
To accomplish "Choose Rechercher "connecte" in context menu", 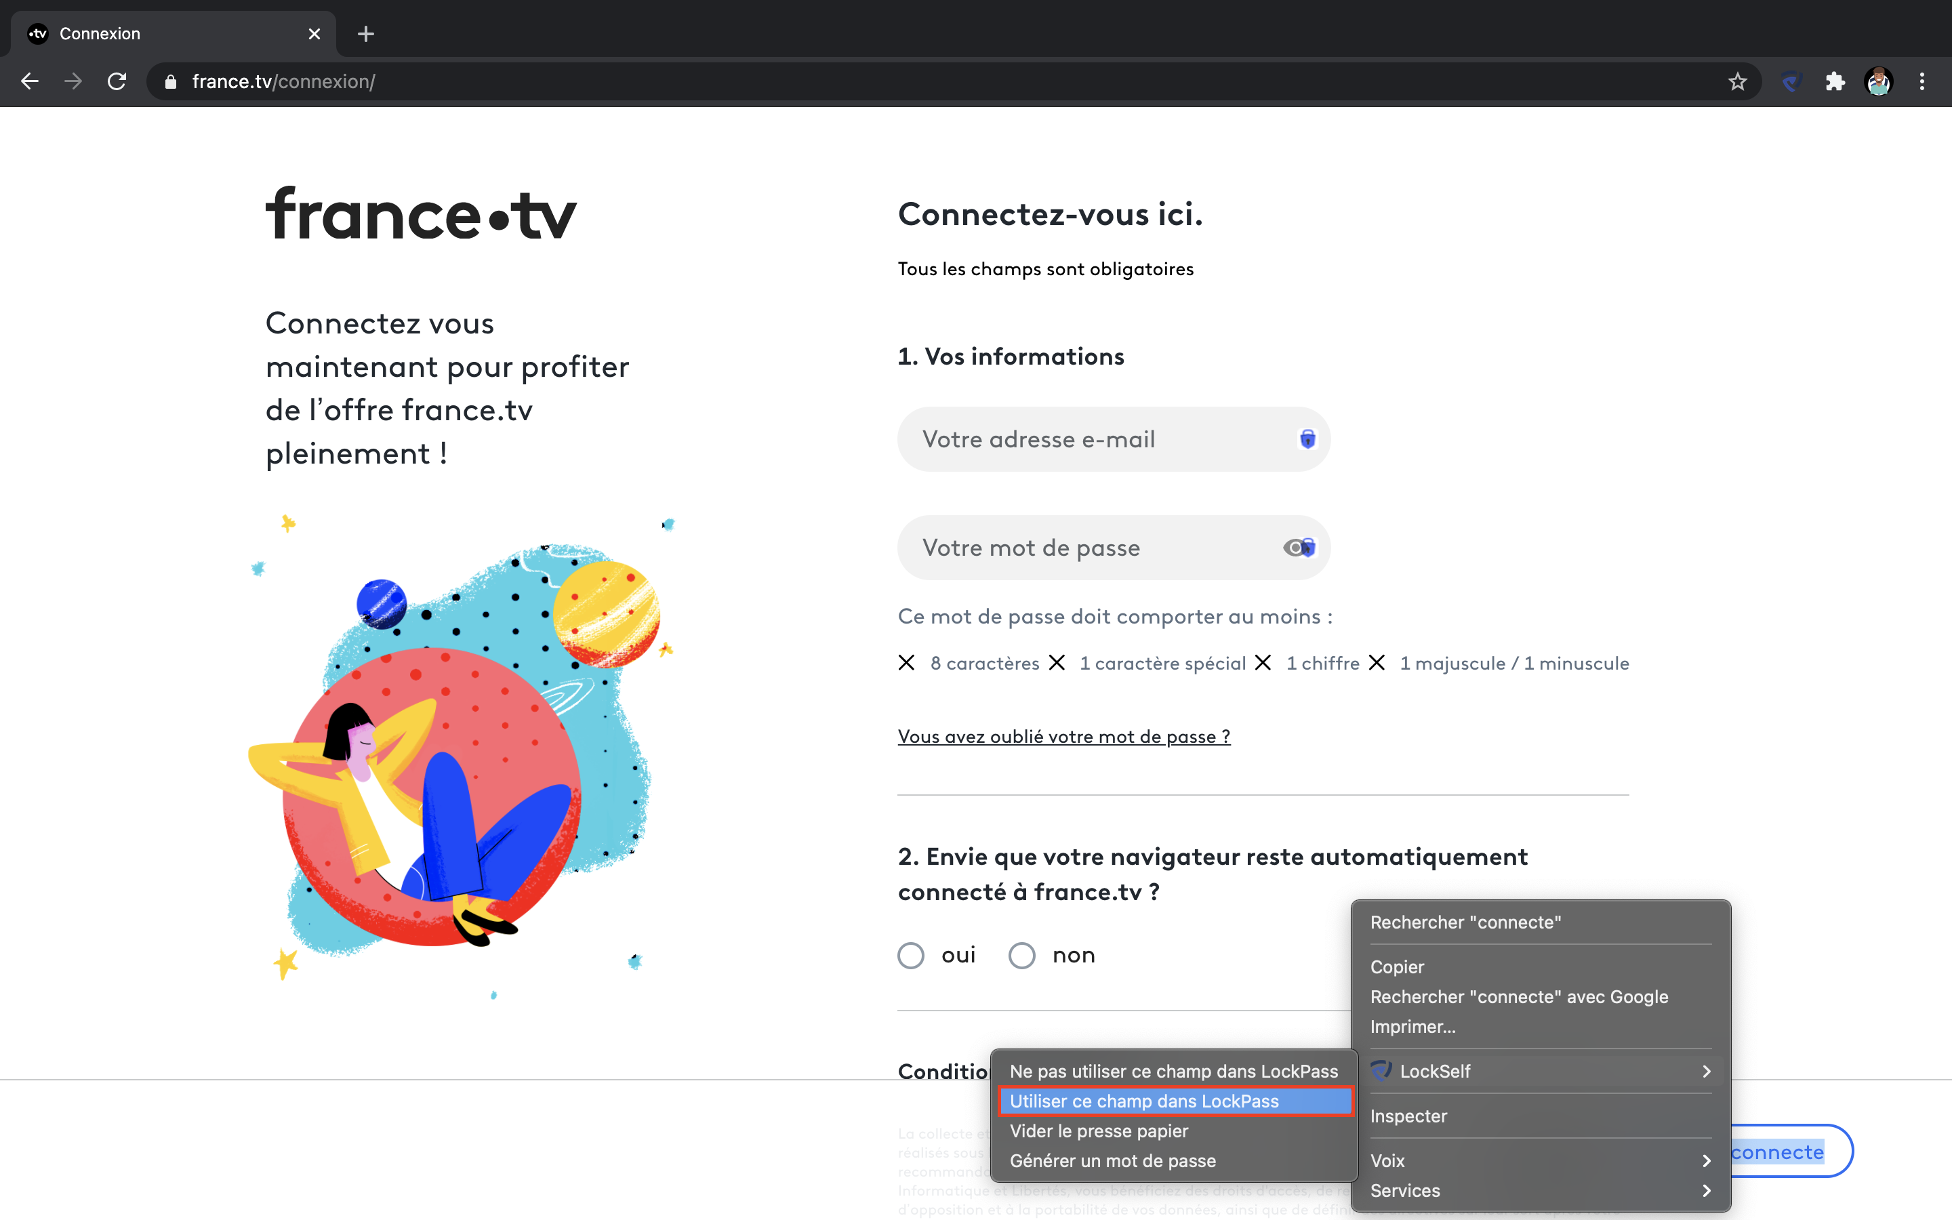I will pos(1541,922).
